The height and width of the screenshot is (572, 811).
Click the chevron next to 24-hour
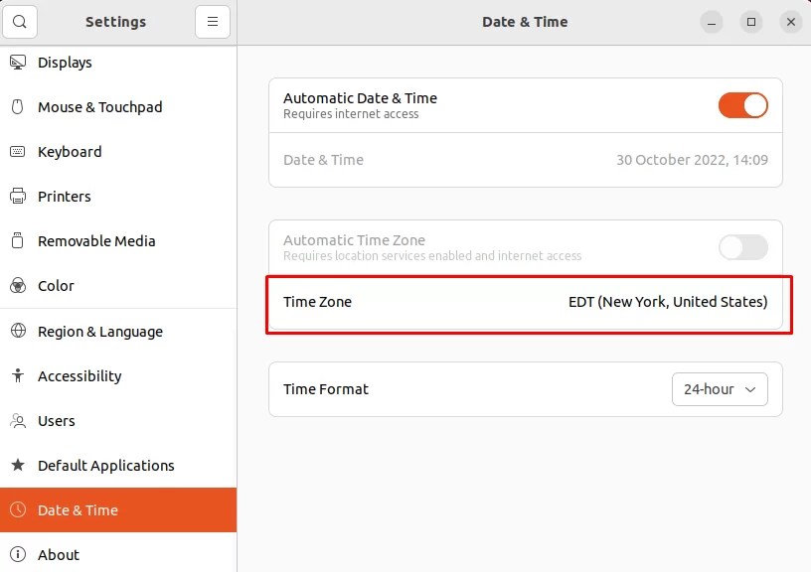point(750,389)
